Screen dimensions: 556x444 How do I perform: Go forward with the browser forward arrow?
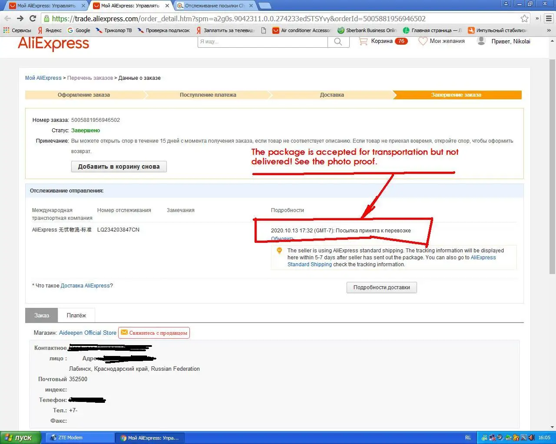coord(20,19)
